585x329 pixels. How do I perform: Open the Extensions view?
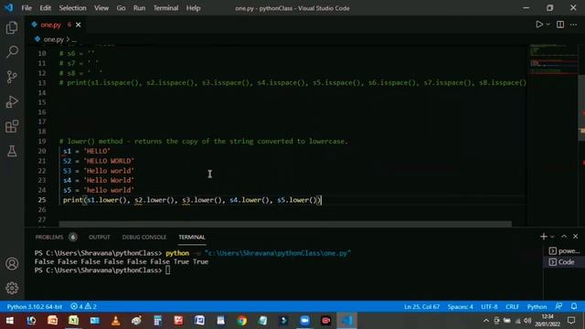(12, 126)
